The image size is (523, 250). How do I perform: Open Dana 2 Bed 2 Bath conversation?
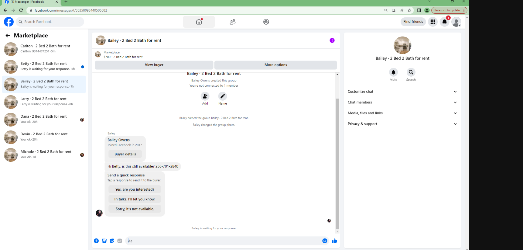tap(44, 120)
